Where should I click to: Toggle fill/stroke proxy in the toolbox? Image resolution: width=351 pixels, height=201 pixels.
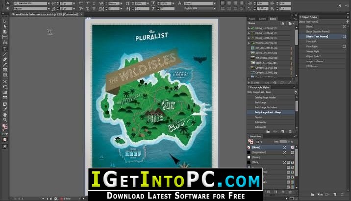[x=5, y=126]
